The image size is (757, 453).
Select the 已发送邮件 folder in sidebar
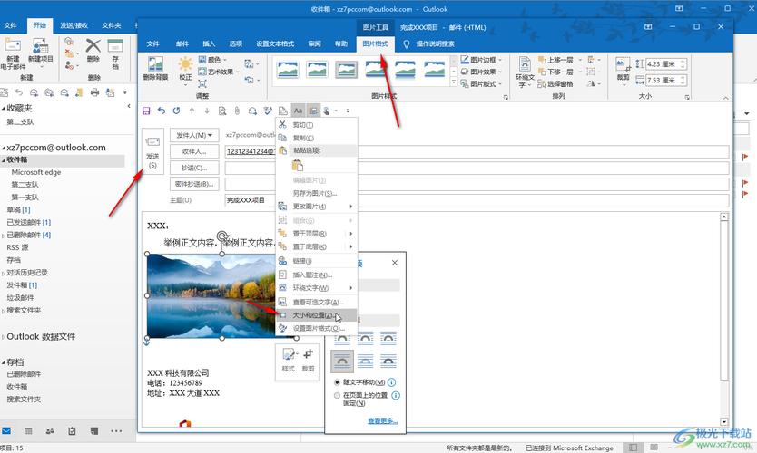(28, 222)
